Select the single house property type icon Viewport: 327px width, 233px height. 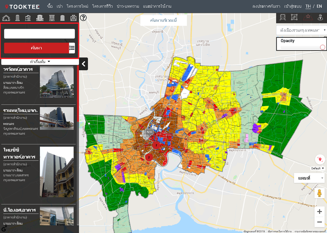coord(6,18)
